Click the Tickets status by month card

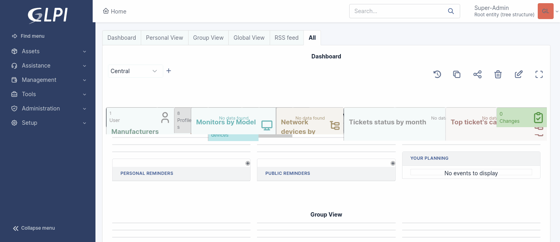[395, 124]
